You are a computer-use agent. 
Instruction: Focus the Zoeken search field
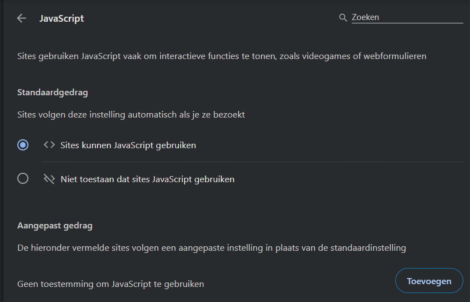(x=407, y=17)
